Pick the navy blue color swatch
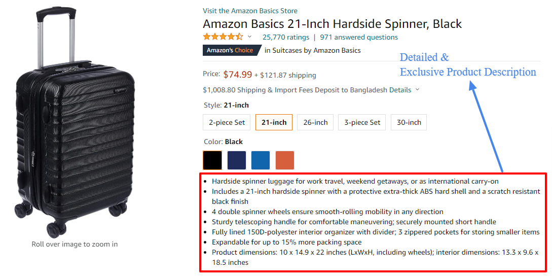Screen dimensions: 552x278 click(x=237, y=160)
